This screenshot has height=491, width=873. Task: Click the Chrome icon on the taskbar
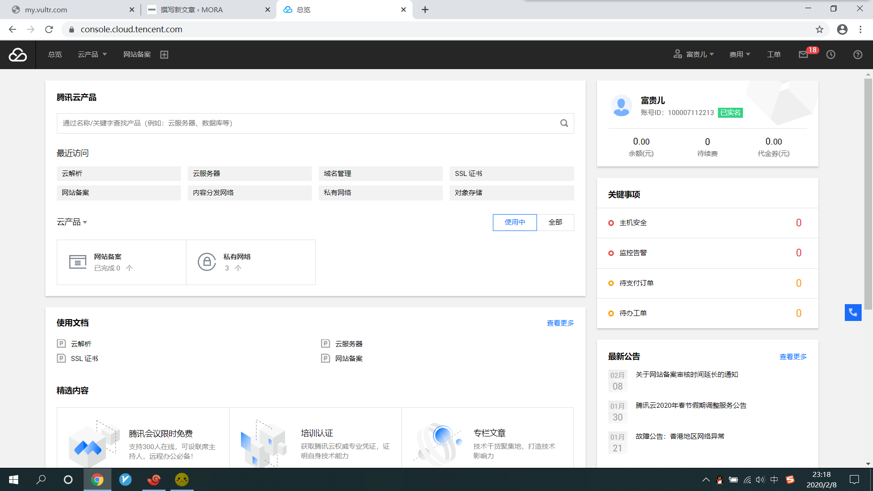click(x=97, y=480)
